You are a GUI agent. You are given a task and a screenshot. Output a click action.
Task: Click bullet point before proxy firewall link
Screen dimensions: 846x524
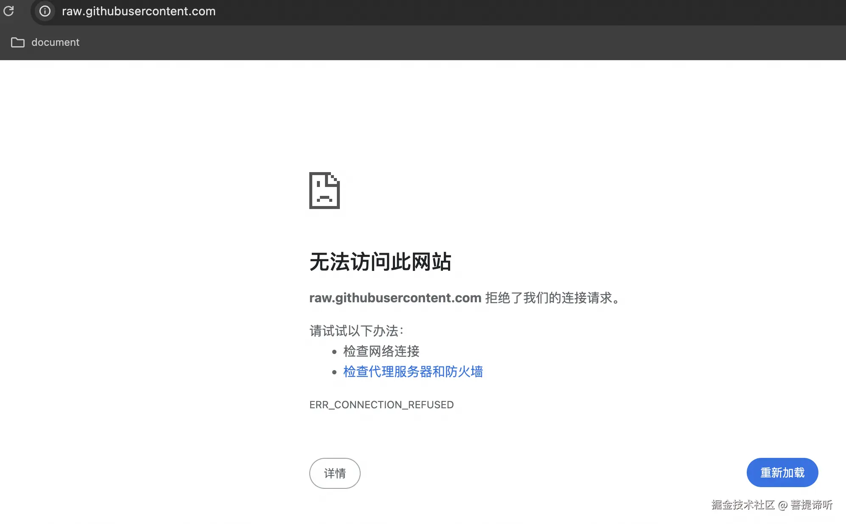coord(334,372)
